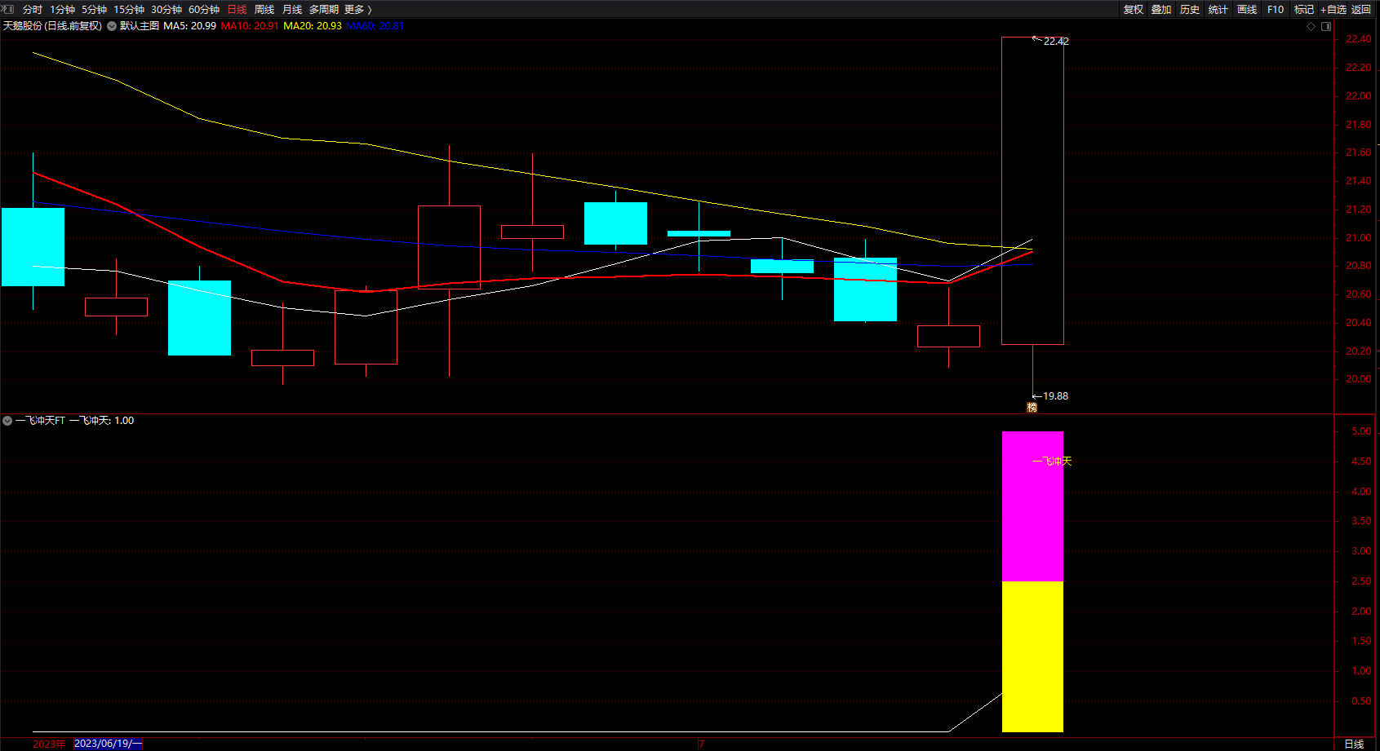Click the magenta 一飞冲天 signal bar
This screenshot has width=1380, height=751.
click(1032, 506)
